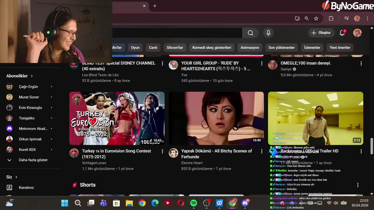The width and height of the screenshot is (374, 210).
Task: Open the SchlagerLucas channel avatar
Action: [74, 153]
